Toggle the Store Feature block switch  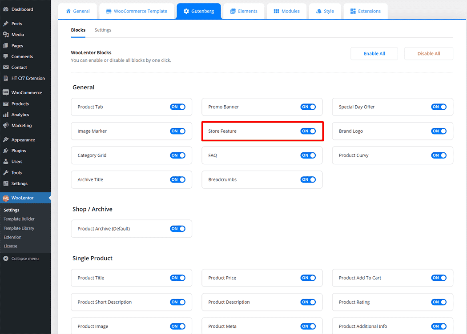click(308, 131)
